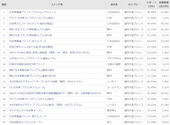Click net assets value 40,016
The height and width of the screenshot is (125, 170).
[x=165, y=93]
